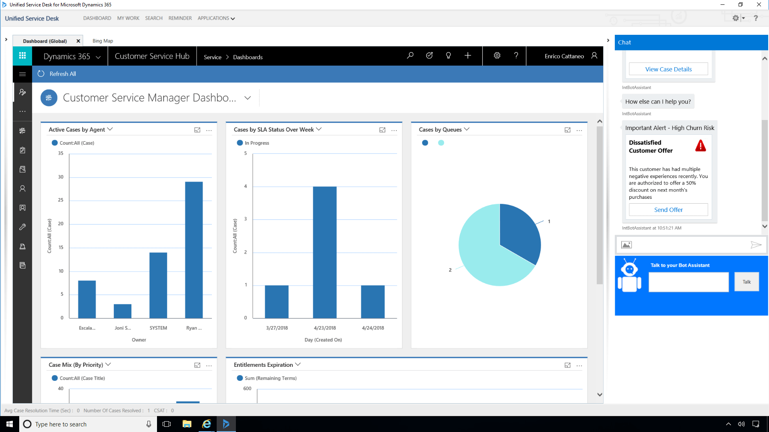This screenshot has height=432, width=769.
Task: Click the In Progress legend color dot
Action: (x=240, y=143)
